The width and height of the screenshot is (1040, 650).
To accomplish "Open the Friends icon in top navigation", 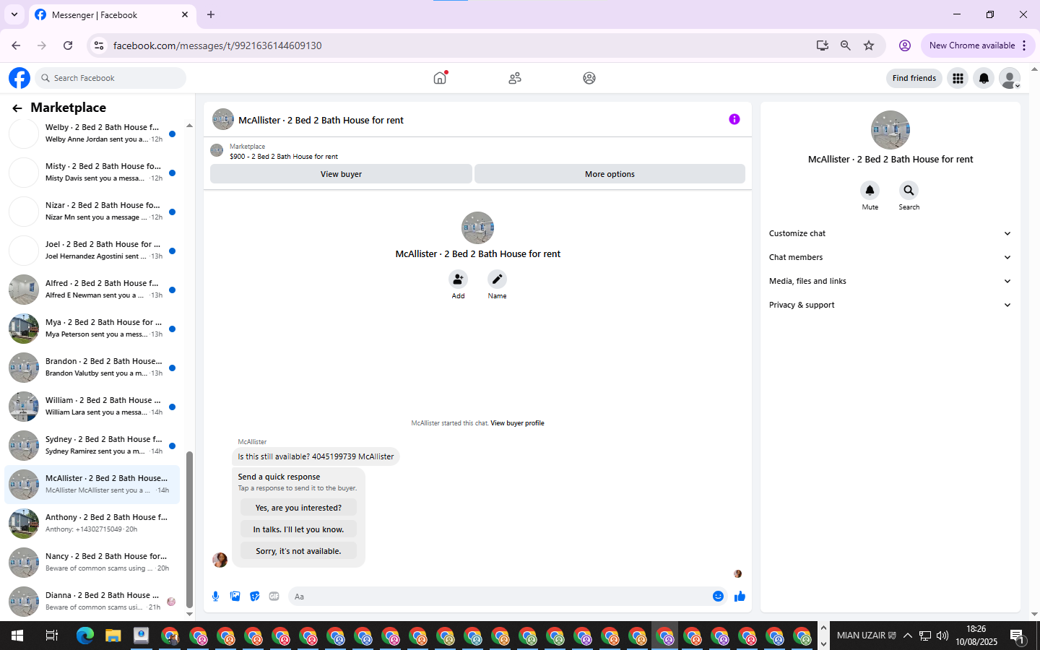I will 515,78.
